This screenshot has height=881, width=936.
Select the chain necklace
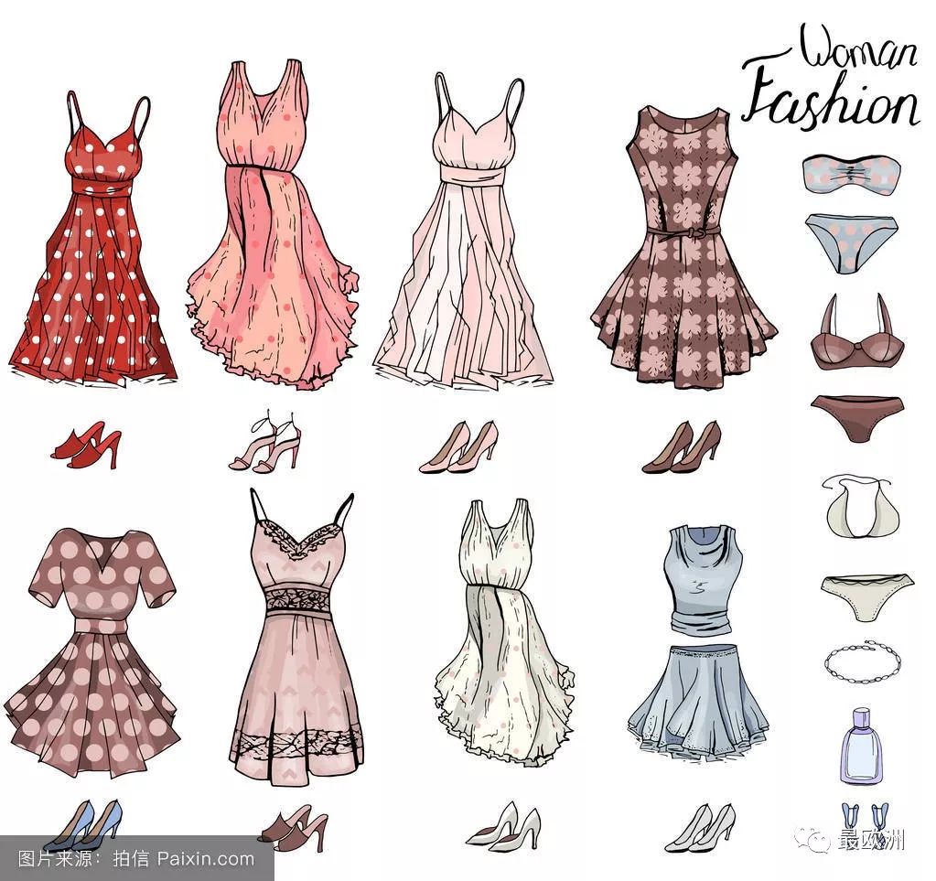click(863, 661)
